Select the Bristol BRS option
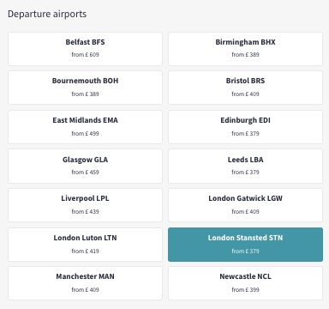Screen dimensions: 329x309 245,88
